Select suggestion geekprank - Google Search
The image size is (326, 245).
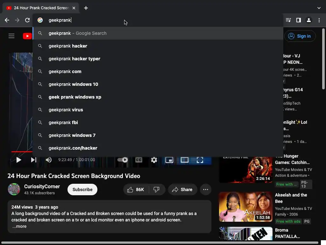point(158,33)
